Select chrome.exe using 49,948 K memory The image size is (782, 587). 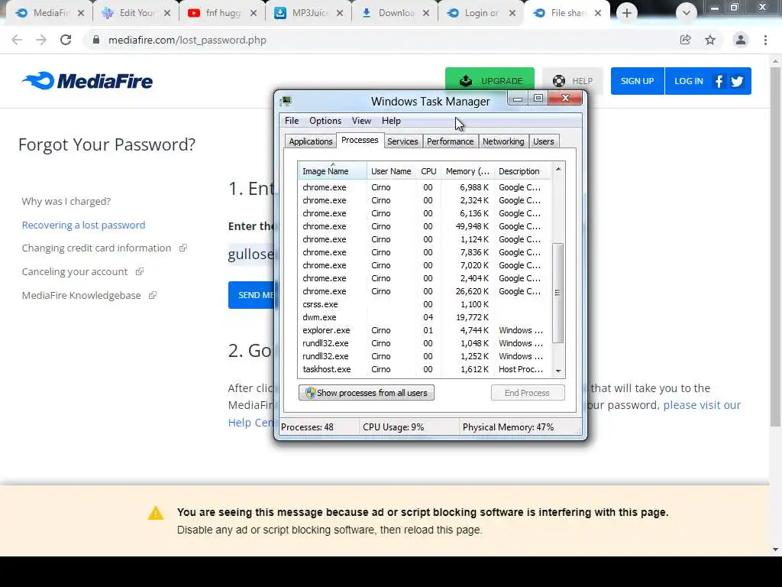click(x=425, y=226)
